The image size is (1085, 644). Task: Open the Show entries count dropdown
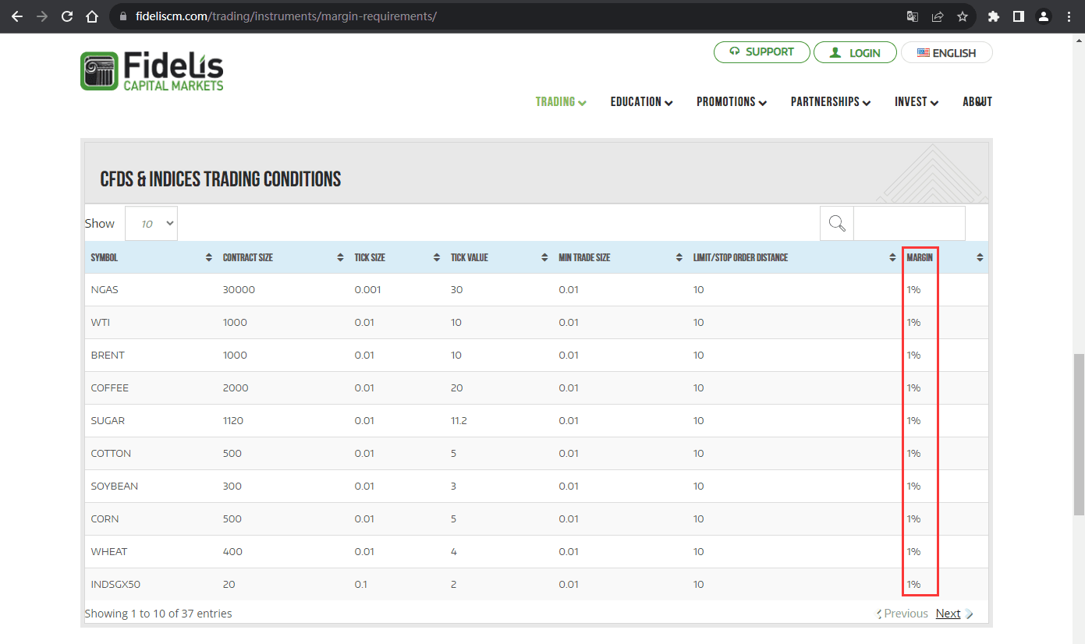(151, 224)
